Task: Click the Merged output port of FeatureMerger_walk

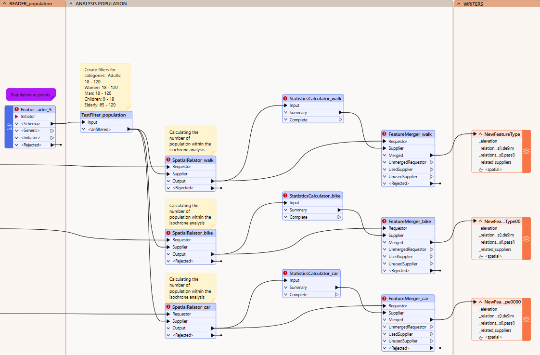Action: 432,156
